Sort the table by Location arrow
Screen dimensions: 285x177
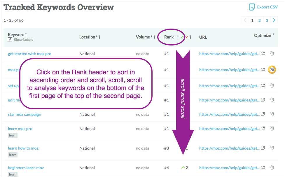pyautogui.click(x=99, y=37)
